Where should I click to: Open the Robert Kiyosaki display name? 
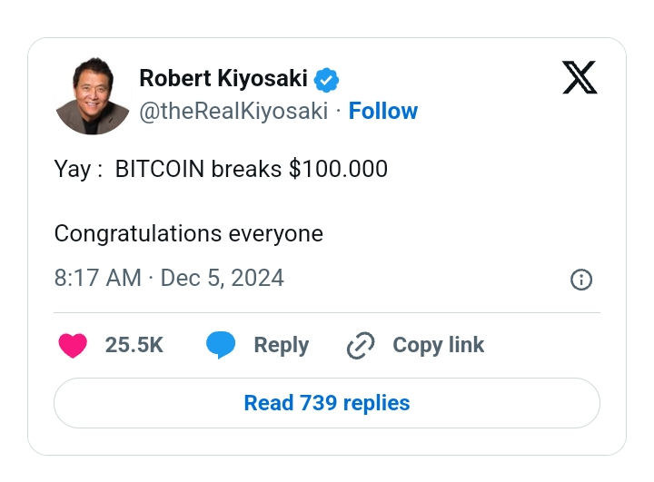tap(224, 79)
